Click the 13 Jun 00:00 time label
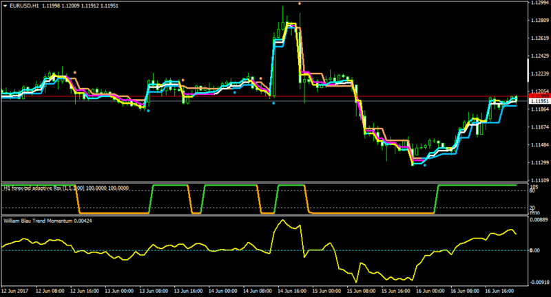The image size is (551, 297). 119,291
